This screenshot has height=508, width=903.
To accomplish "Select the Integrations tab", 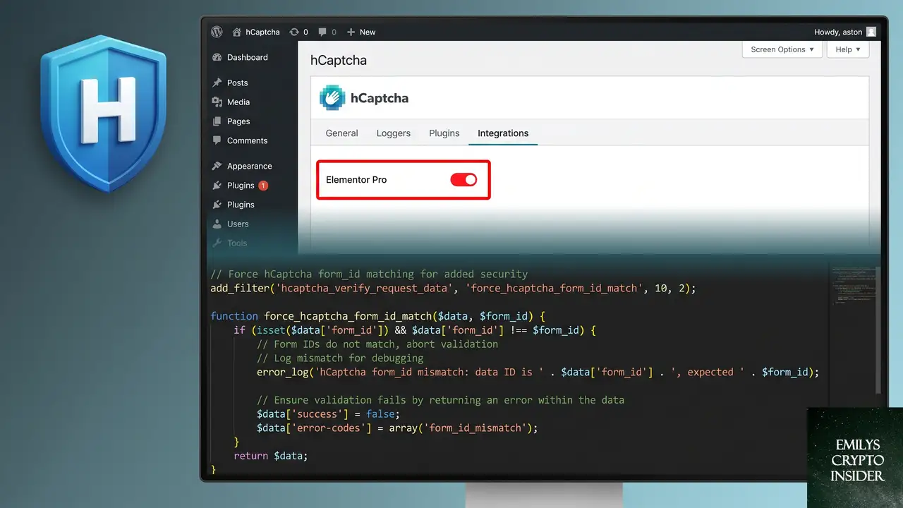I will 503,133.
